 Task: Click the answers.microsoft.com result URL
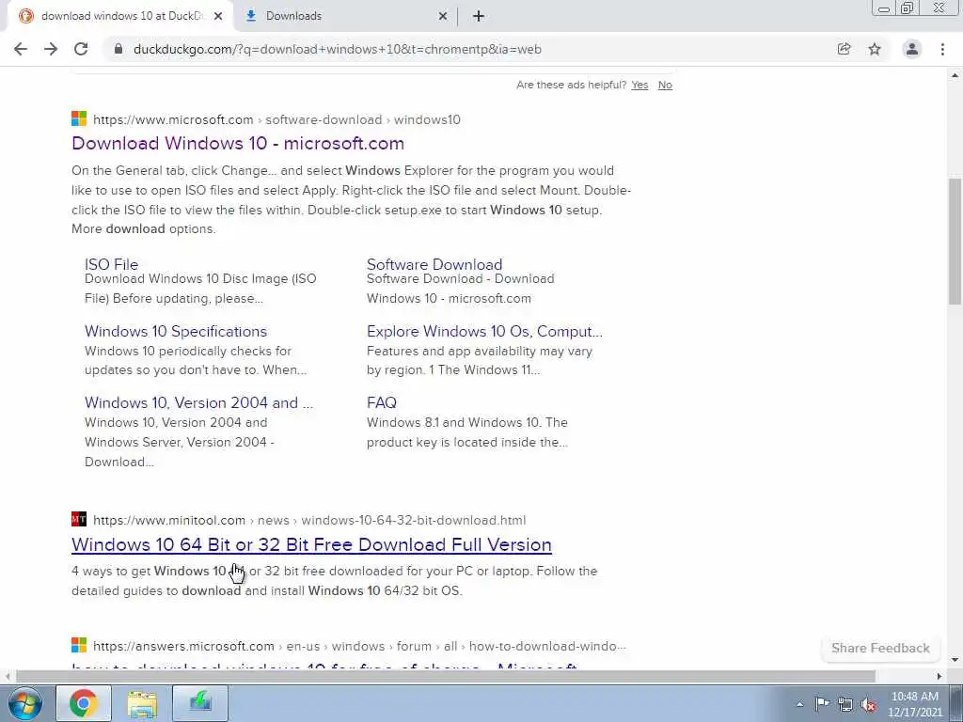pos(359,646)
